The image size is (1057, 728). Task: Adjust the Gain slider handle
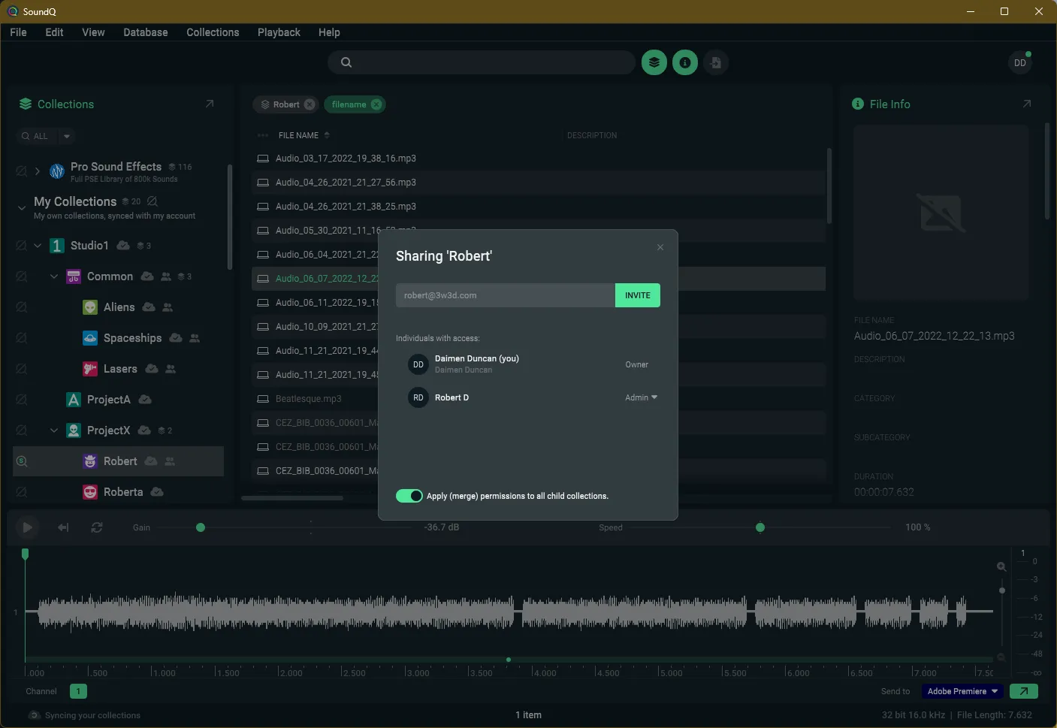coord(201,527)
